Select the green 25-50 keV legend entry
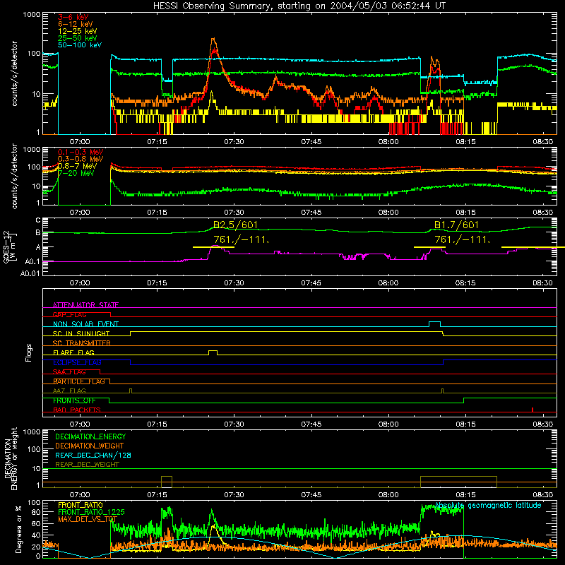 point(78,38)
